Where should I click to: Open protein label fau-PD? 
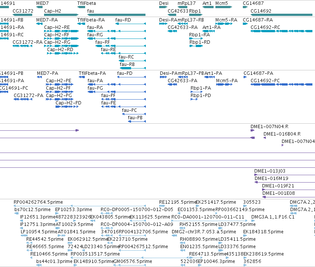(125, 73)
